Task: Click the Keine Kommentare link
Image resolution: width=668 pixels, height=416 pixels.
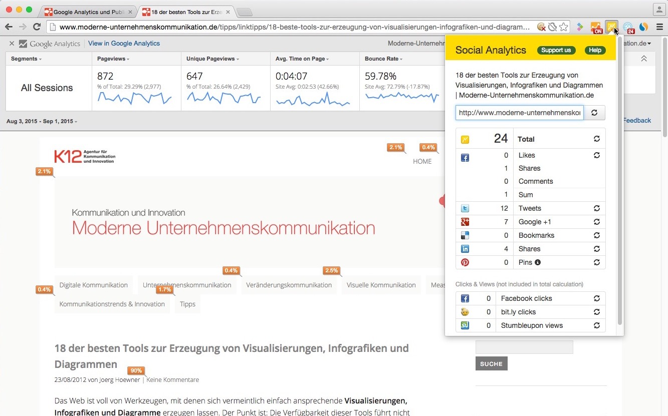Action: click(x=172, y=380)
